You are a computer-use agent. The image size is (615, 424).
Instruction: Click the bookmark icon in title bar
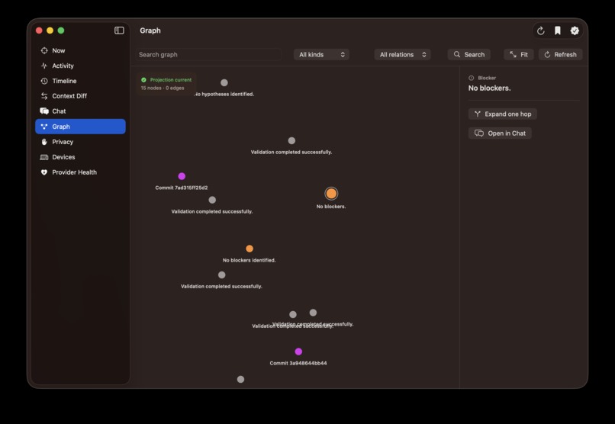558,31
